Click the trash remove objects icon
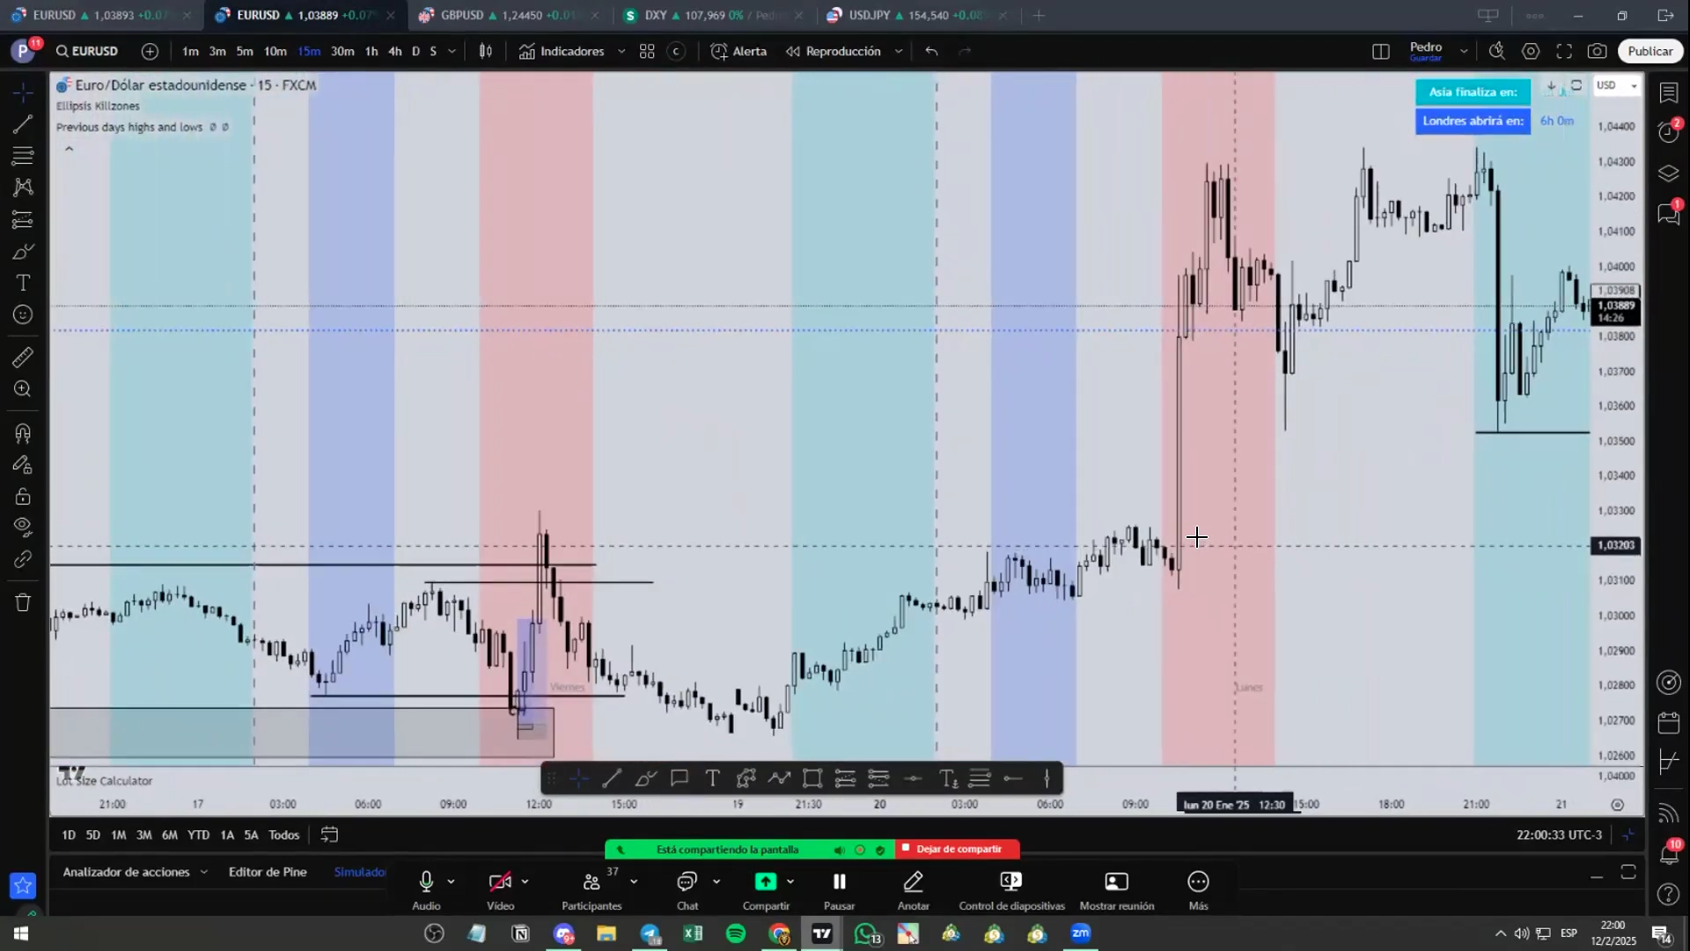 point(23,603)
